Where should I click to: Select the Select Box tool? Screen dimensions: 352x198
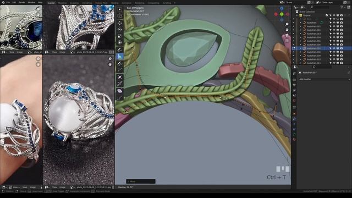[120, 9]
